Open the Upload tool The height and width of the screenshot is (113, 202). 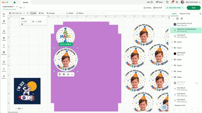(4, 70)
